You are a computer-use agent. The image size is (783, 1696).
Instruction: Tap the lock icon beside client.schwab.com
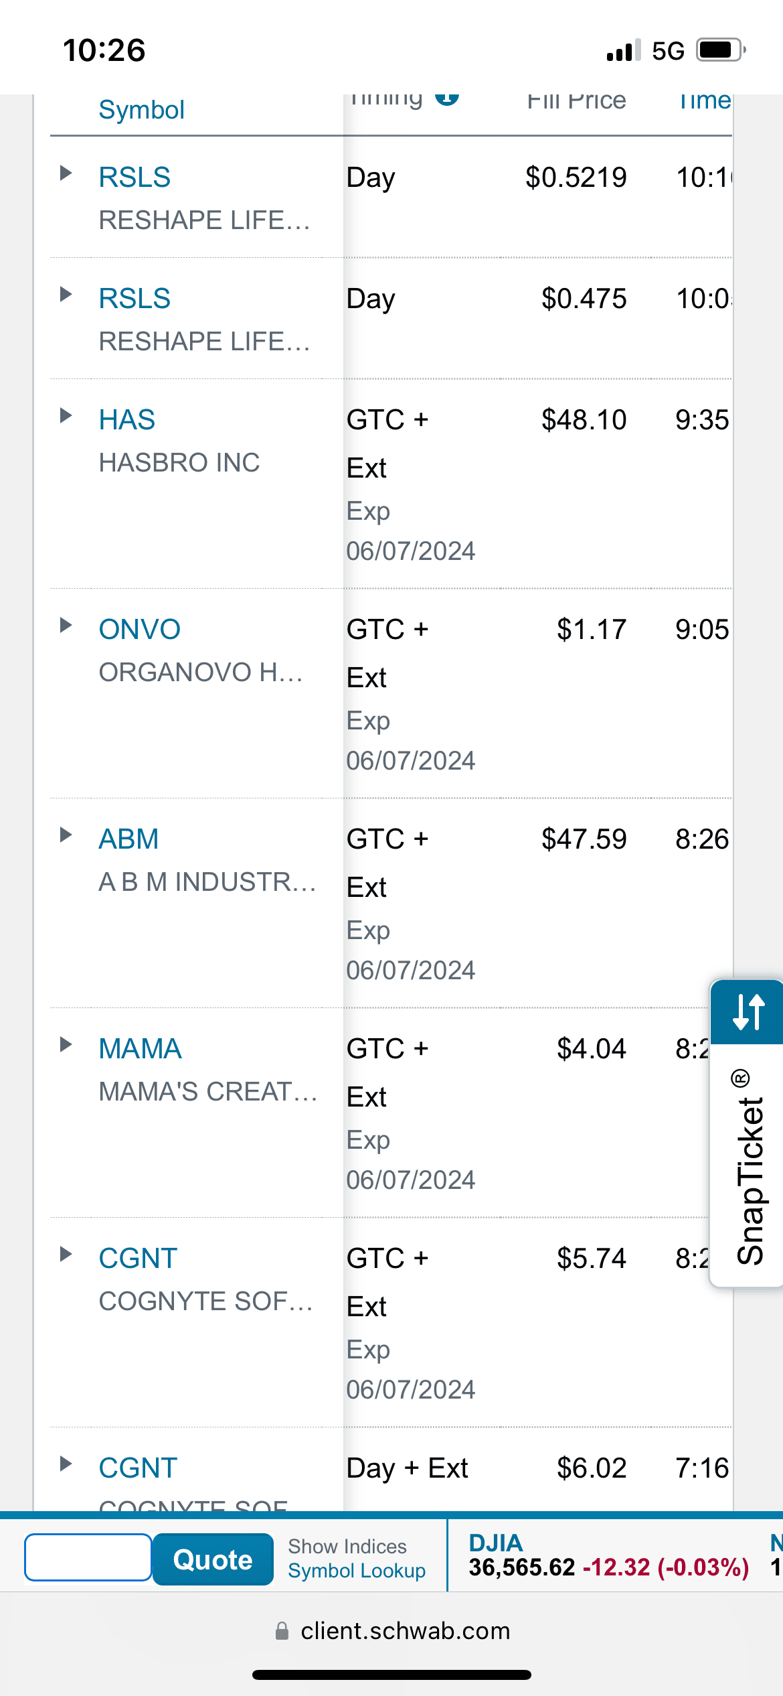[282, 1630]
